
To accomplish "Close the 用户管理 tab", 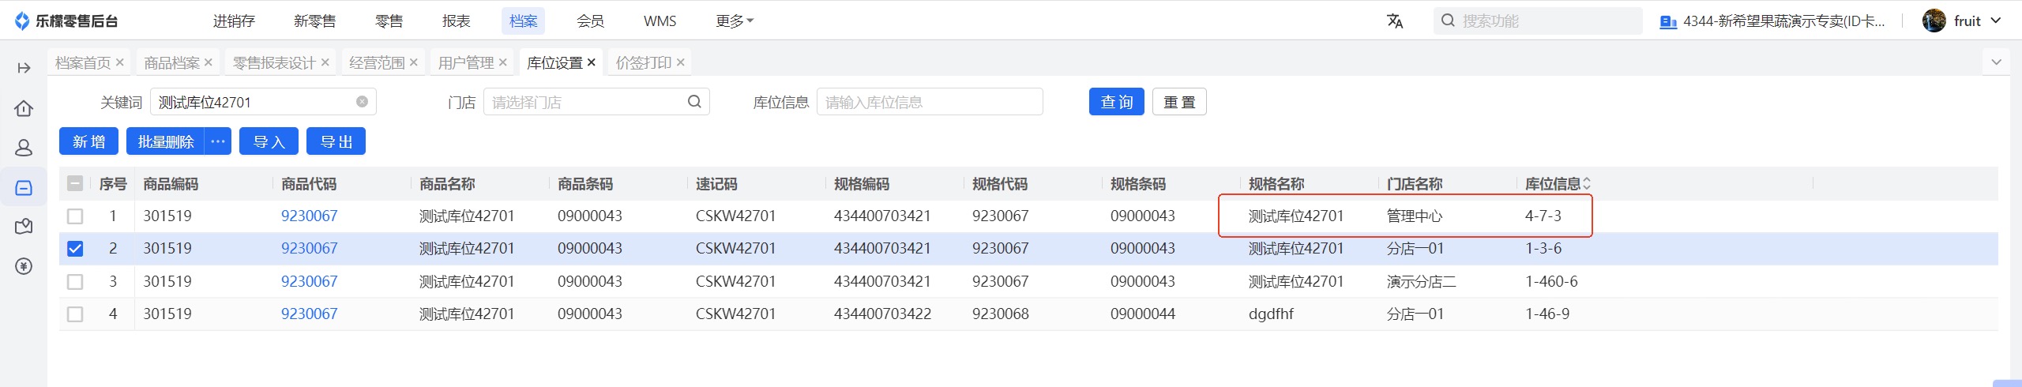I will (502, 62).
